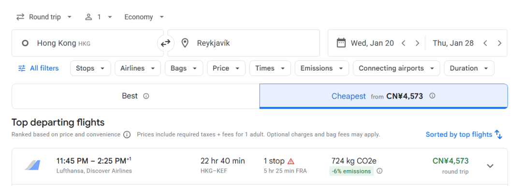Expand the Lufthansa flight details chevron
The height and width of the screenshot is (186, 522).
[x=490, y=166]
